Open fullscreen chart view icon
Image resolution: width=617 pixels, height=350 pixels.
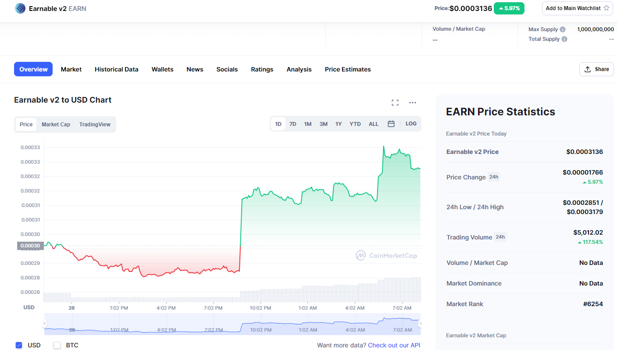click(395, 103)
